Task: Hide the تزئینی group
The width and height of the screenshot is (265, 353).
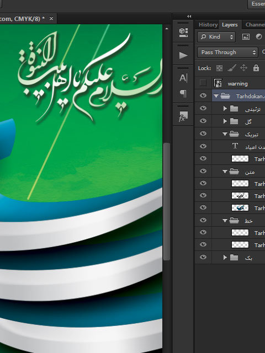Action: (203, 108)
